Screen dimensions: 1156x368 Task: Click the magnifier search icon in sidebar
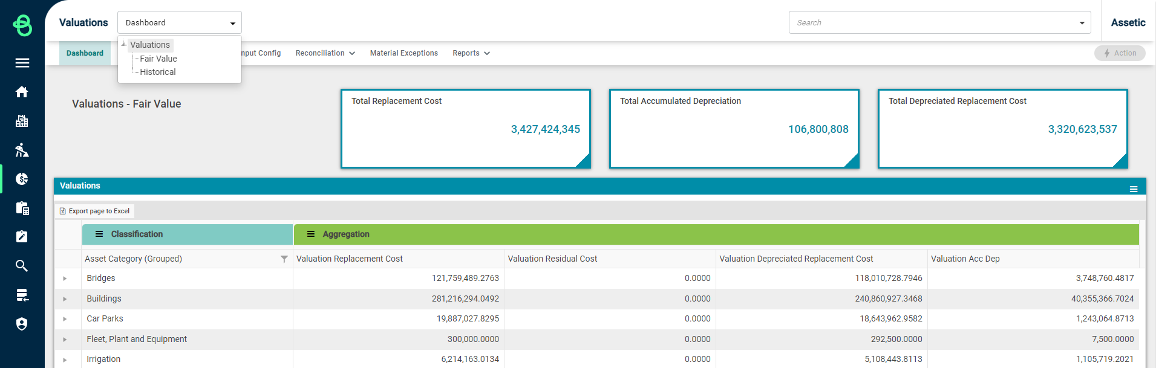click(x=22, y=266)
